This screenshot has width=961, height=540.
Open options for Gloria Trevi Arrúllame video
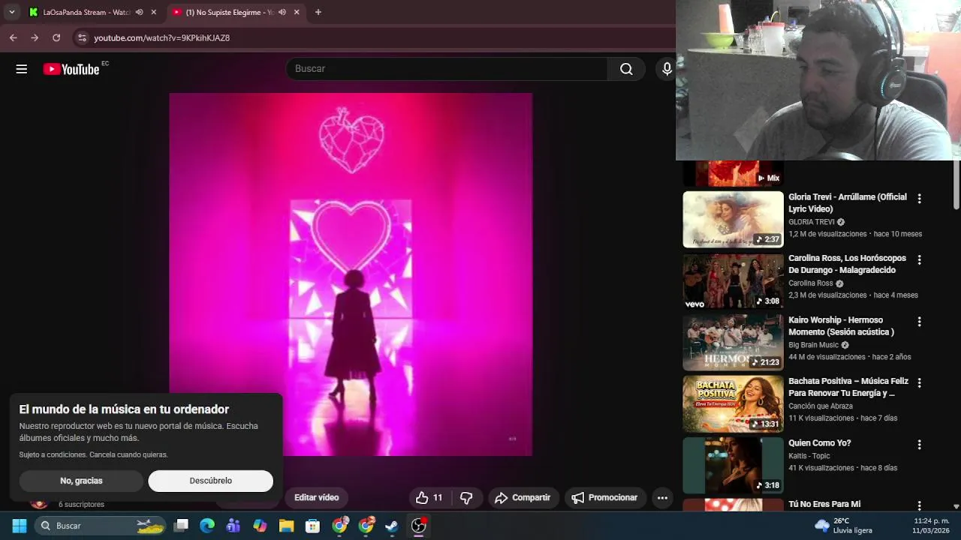pos(919,199)
